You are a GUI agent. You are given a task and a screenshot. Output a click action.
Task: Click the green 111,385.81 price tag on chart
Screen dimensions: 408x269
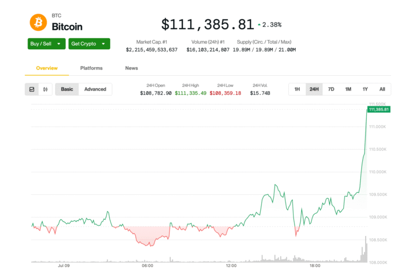(379, 110)
